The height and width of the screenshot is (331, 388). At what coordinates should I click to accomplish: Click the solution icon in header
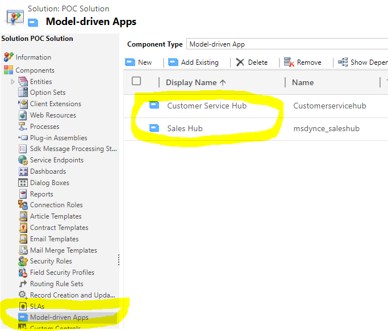tap(15, 18)
